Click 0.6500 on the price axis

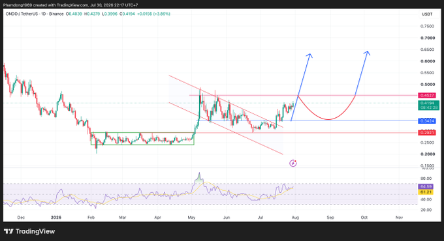[427, 50]
